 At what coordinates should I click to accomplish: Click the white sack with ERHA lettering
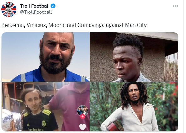click(9, 120)
